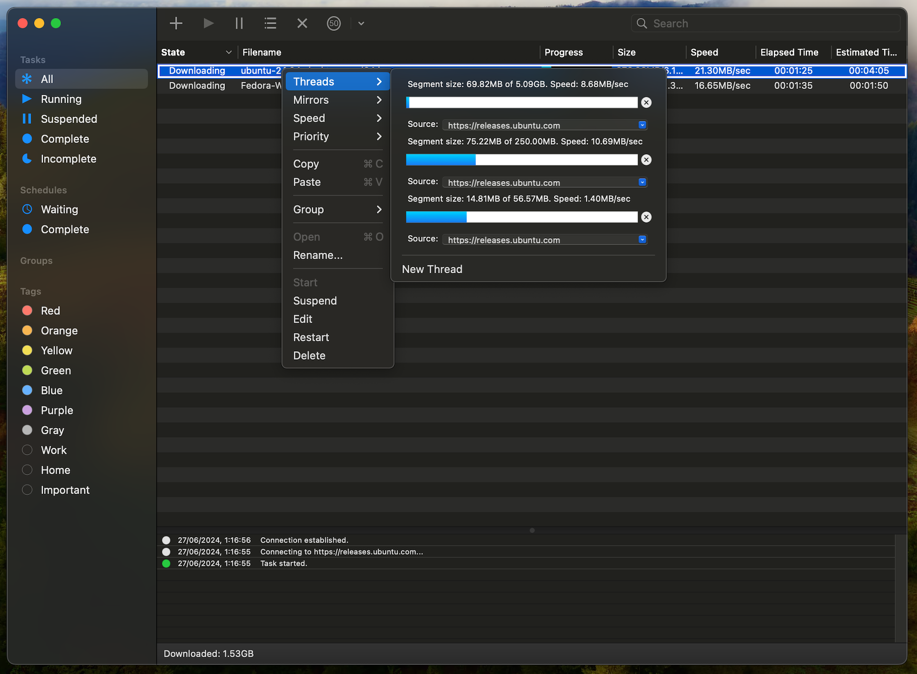Choose Copy from context menu
917x674 pixels.
click(338, 164)
